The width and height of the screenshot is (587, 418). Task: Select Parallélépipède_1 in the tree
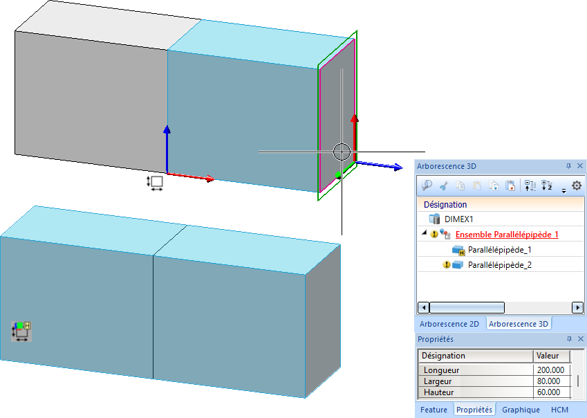click(499, 250)
